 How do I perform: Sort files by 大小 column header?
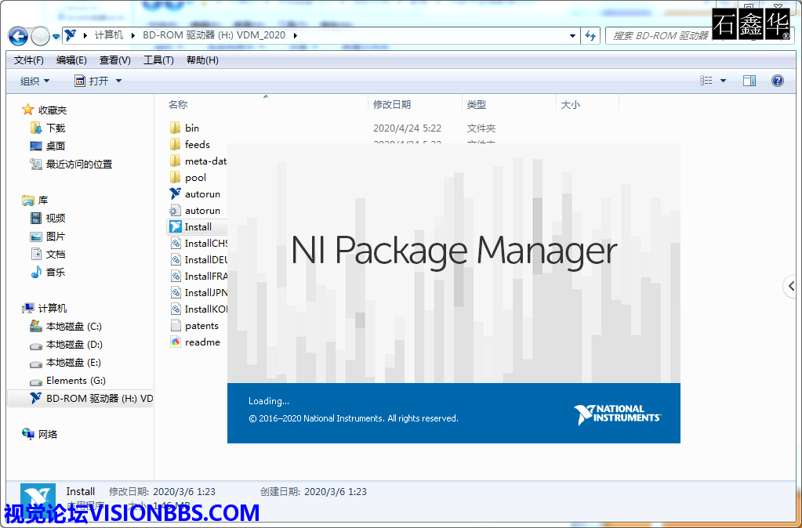[570, 104]
